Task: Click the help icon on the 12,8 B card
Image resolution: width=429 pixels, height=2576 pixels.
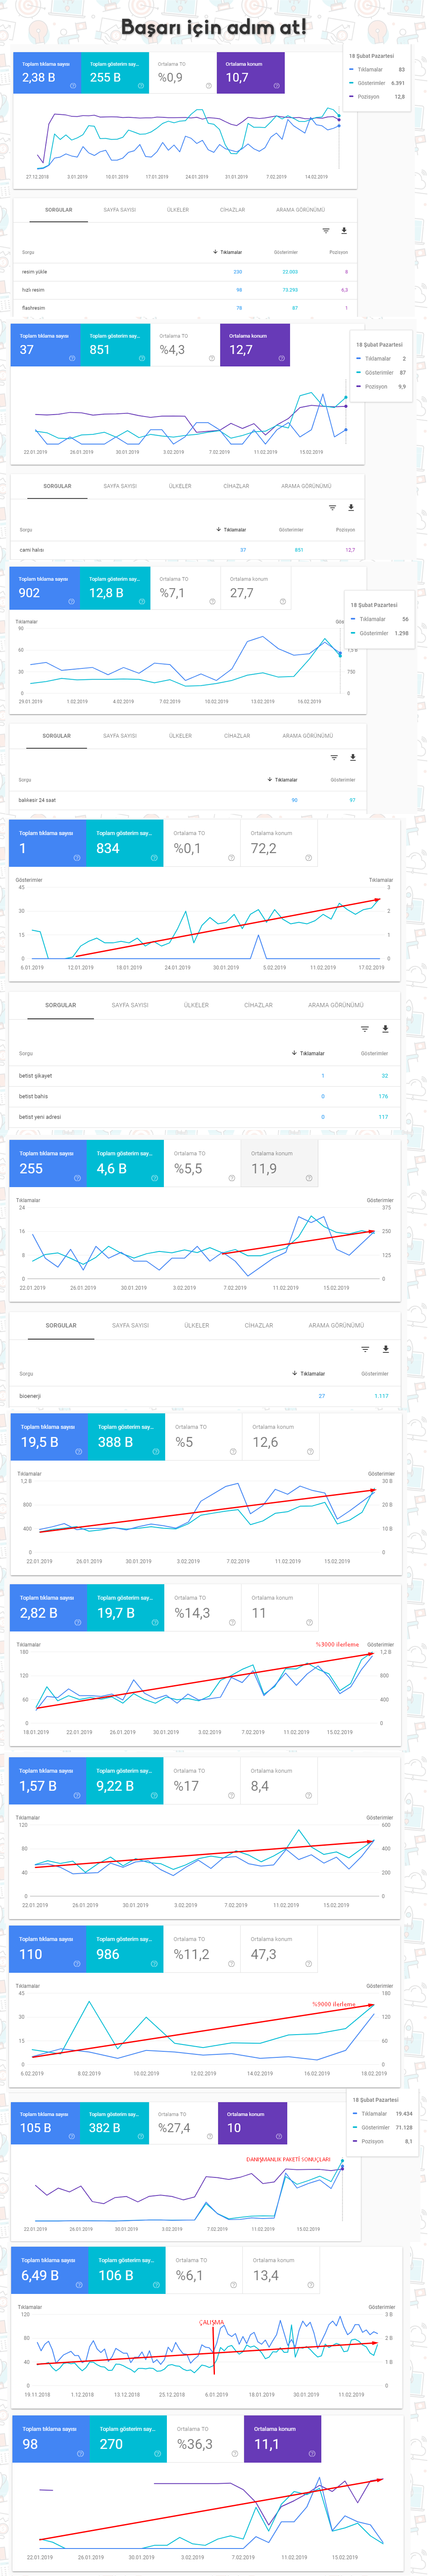Action: point(142,601)
